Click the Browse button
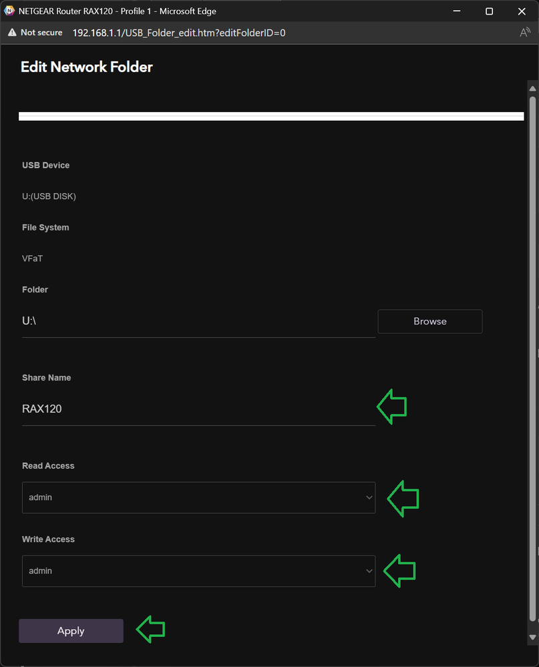 coord(429,321)
